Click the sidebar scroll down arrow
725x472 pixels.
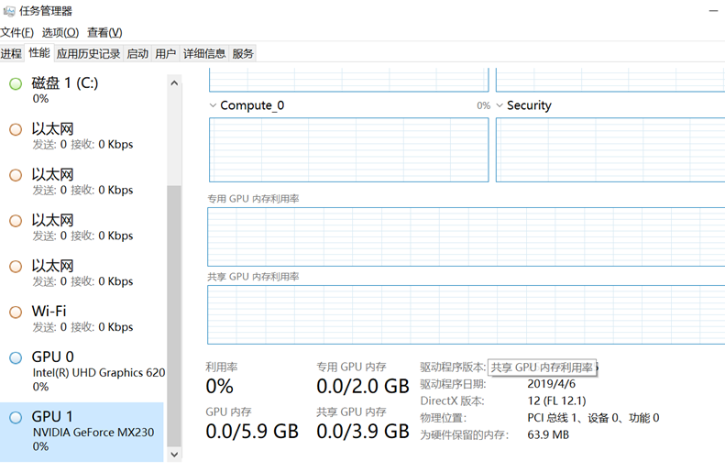pyautogui.click(x=175, y=453)
